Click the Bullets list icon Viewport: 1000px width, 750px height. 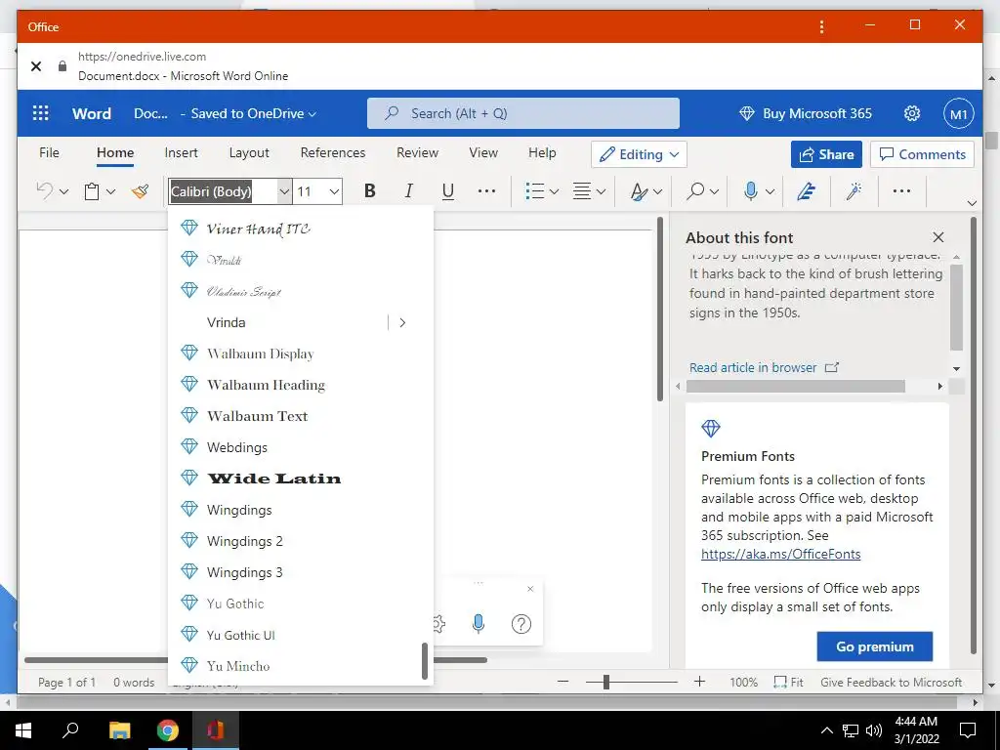pyautogui.click(x=534, y=190)
